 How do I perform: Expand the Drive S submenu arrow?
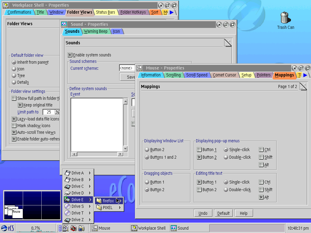click(x=90, y=206)
